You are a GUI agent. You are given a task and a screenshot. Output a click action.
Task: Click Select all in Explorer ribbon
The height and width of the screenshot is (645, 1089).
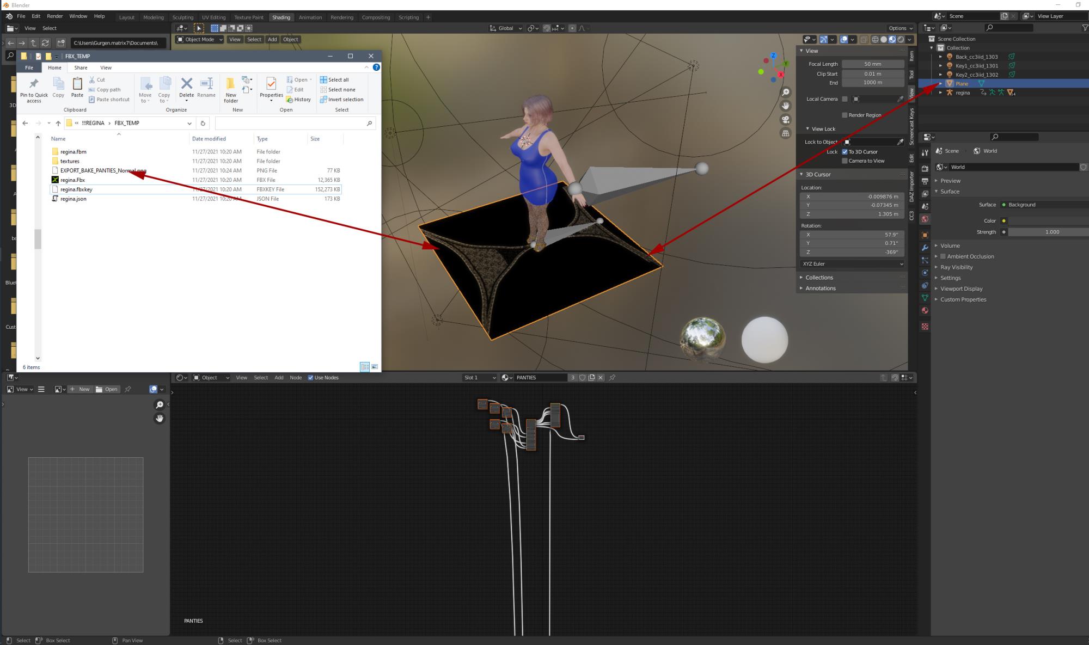[334, 79]
